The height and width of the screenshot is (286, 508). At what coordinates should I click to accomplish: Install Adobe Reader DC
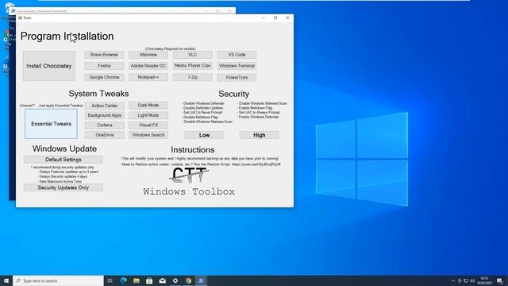tap(148, 66)
